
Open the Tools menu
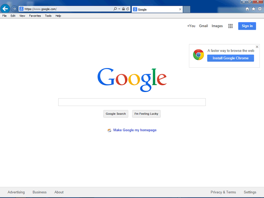[x=48, y=16]
